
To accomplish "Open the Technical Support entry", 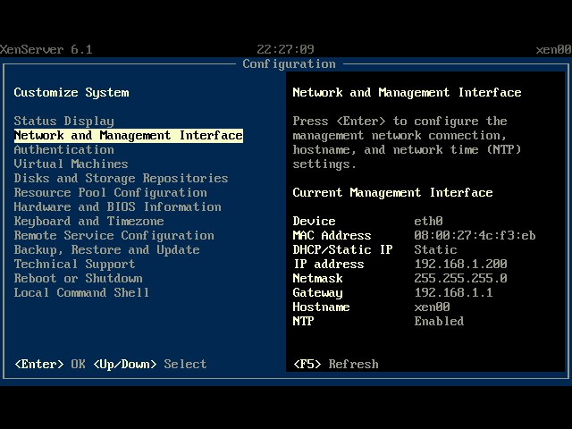I will tap(74, 264).
